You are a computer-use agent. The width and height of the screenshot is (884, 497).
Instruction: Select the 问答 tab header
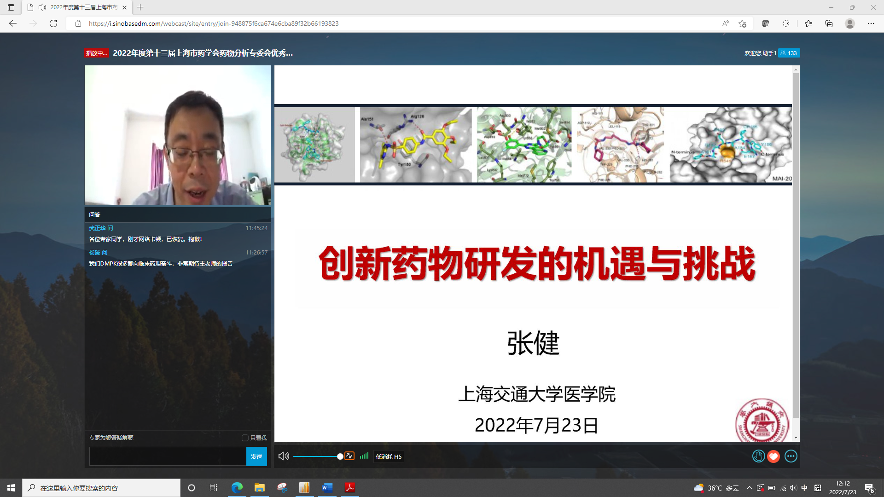[94, 214]
